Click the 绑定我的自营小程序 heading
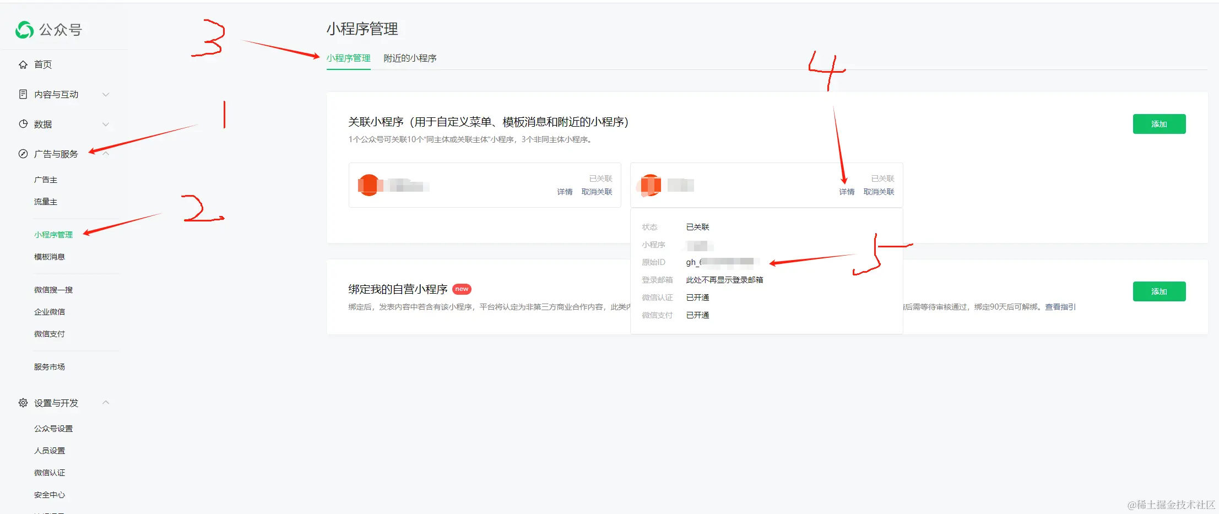This screenshot has height=514, width=1219. pos(398,289)
